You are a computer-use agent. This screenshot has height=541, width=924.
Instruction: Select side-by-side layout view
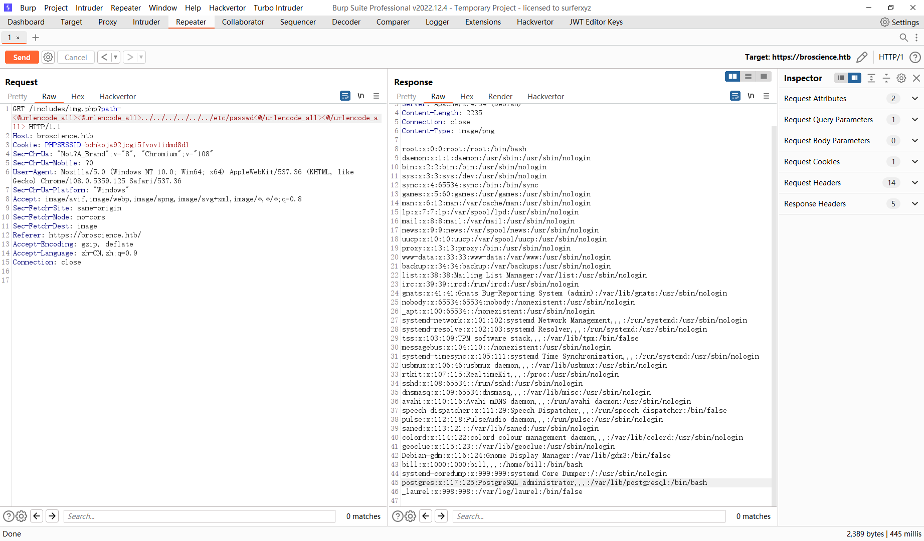[732, 76]
